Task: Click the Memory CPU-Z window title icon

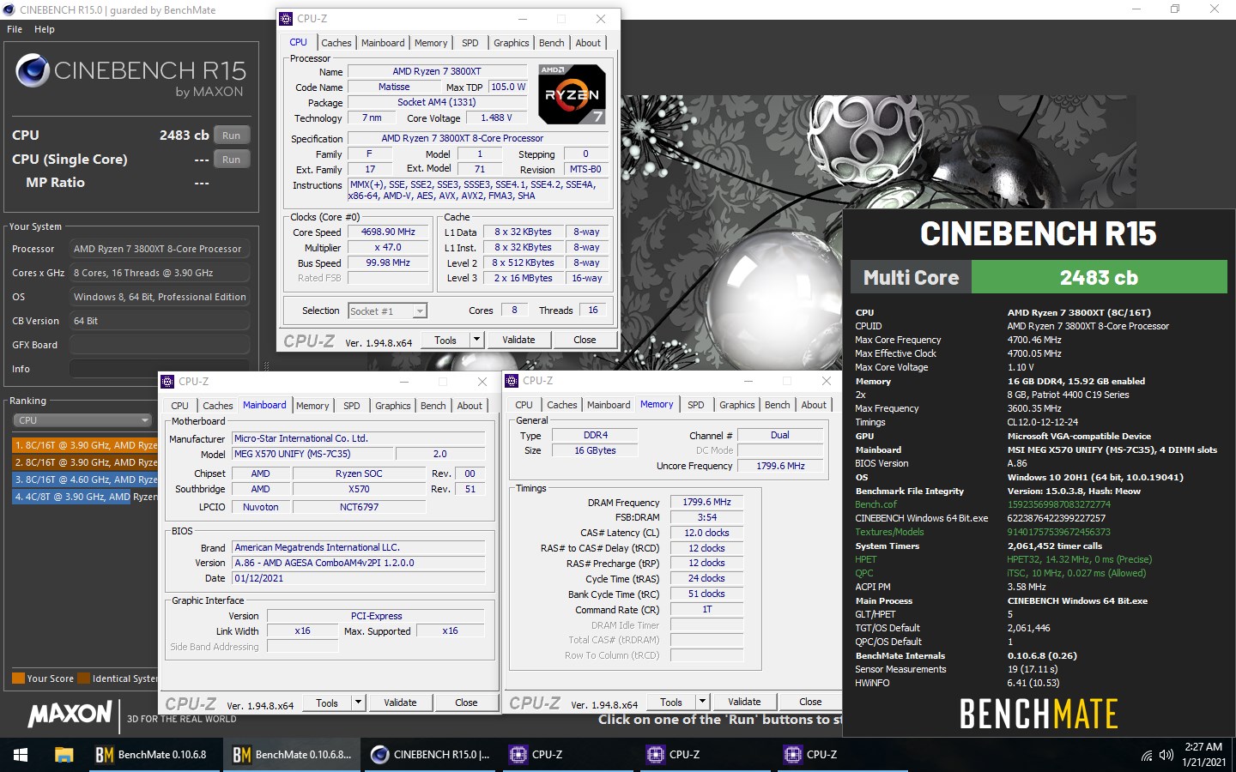Action: (x=512, y=381)
